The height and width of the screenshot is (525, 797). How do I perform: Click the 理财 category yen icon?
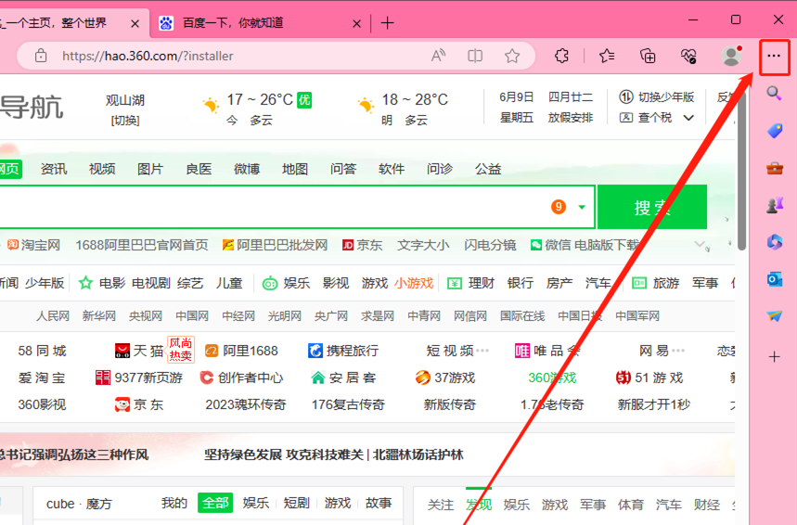pyautogui.click(x=455, y=283)
